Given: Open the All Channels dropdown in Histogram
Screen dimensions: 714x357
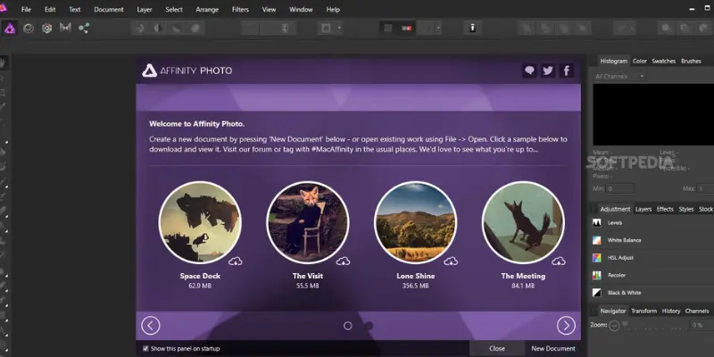Looking at the screenshot, I should (x=619, y=76).
